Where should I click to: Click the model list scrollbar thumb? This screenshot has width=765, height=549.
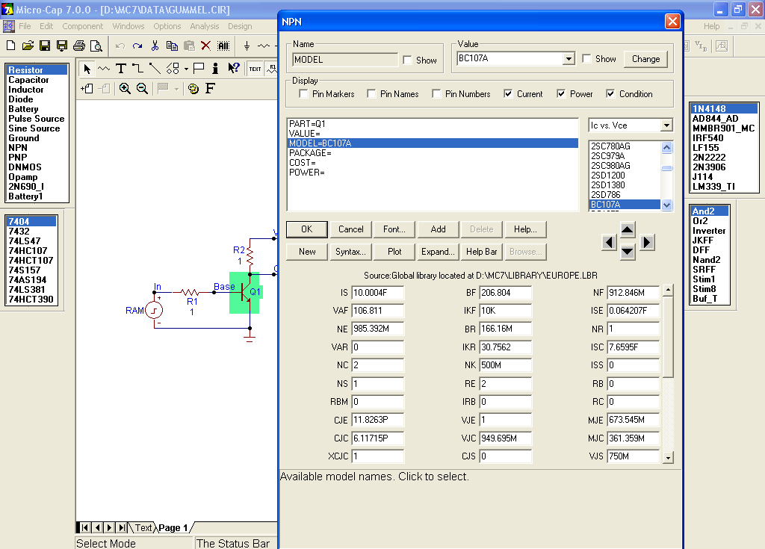pyautogui.click(x=666, y=168)
